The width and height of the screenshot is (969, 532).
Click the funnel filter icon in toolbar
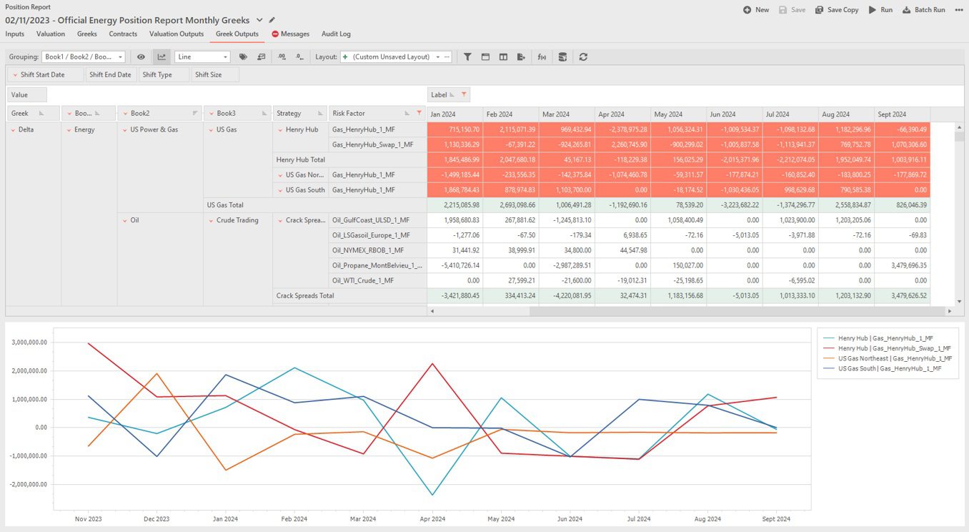click(467, 56)
